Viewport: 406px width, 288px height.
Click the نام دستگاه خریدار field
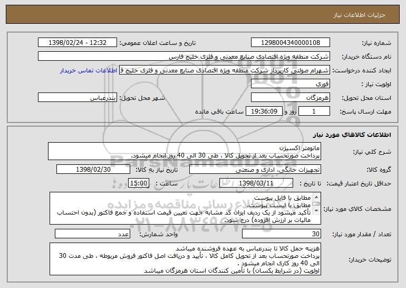tap(184, 57)
